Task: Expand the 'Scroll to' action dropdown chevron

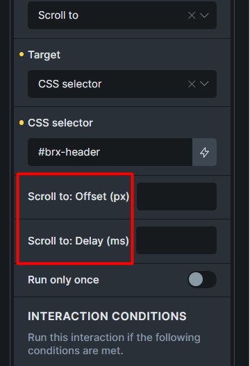Action: [204, 16]
